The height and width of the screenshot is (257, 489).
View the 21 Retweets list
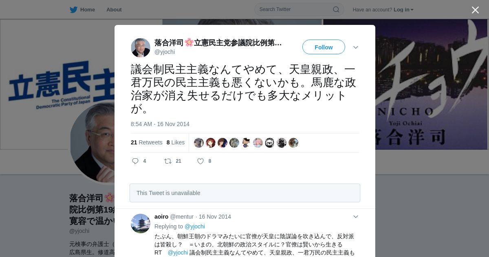(x=147, y=142)
